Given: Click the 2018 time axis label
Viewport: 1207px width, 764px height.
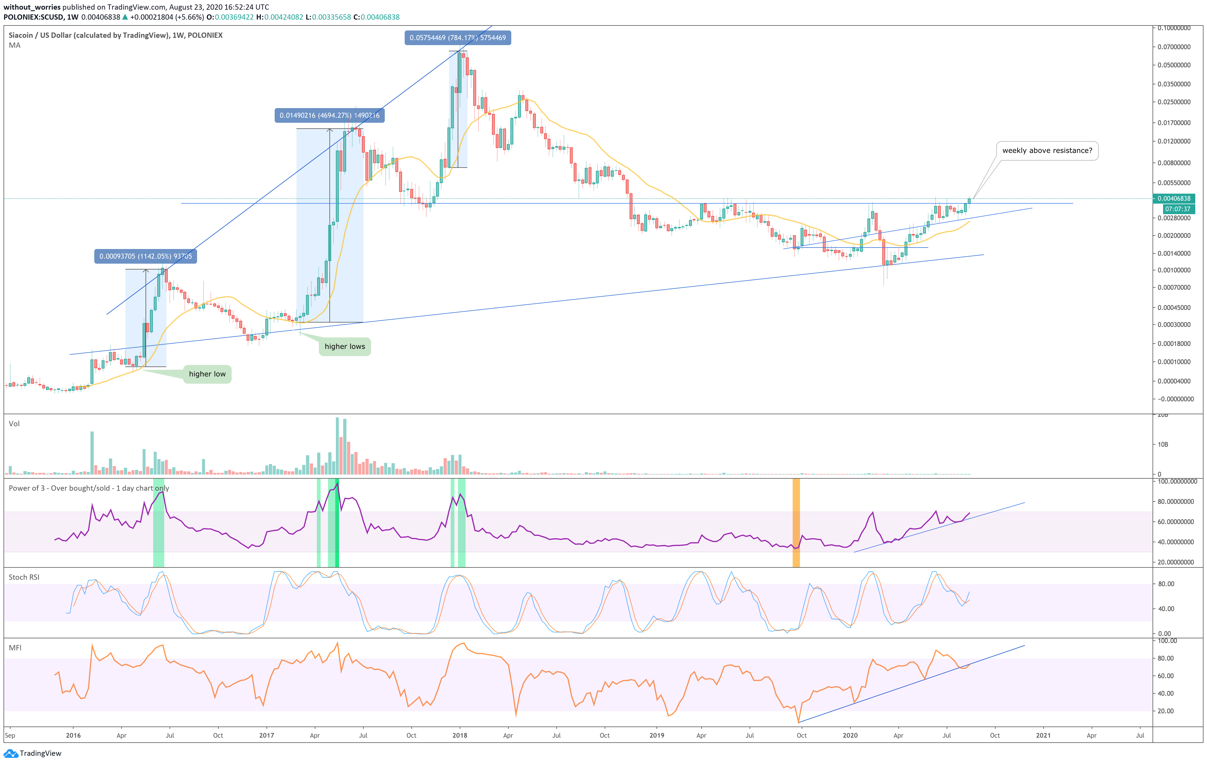Looking at the screenshot, I should coord(460,735).
